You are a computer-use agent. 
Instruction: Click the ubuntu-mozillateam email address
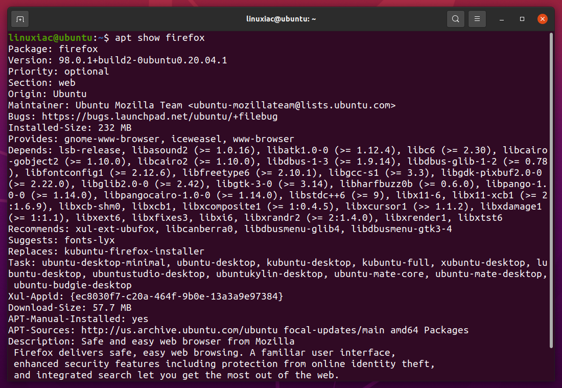coord(292,105)
